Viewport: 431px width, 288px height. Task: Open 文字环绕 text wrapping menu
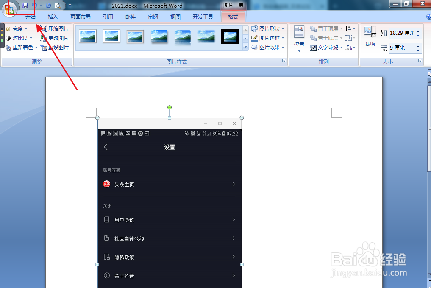coord(326,48)
